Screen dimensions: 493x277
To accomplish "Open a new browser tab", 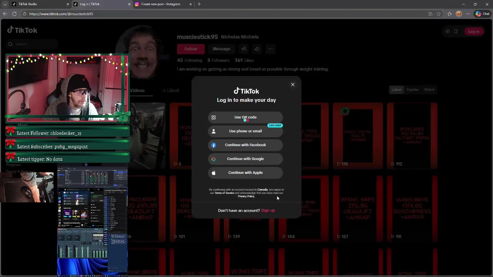I will click(x=199, y=4).
